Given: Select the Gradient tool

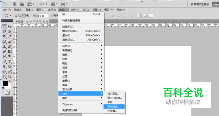Looking at the screenshot, I should point(10,51).
